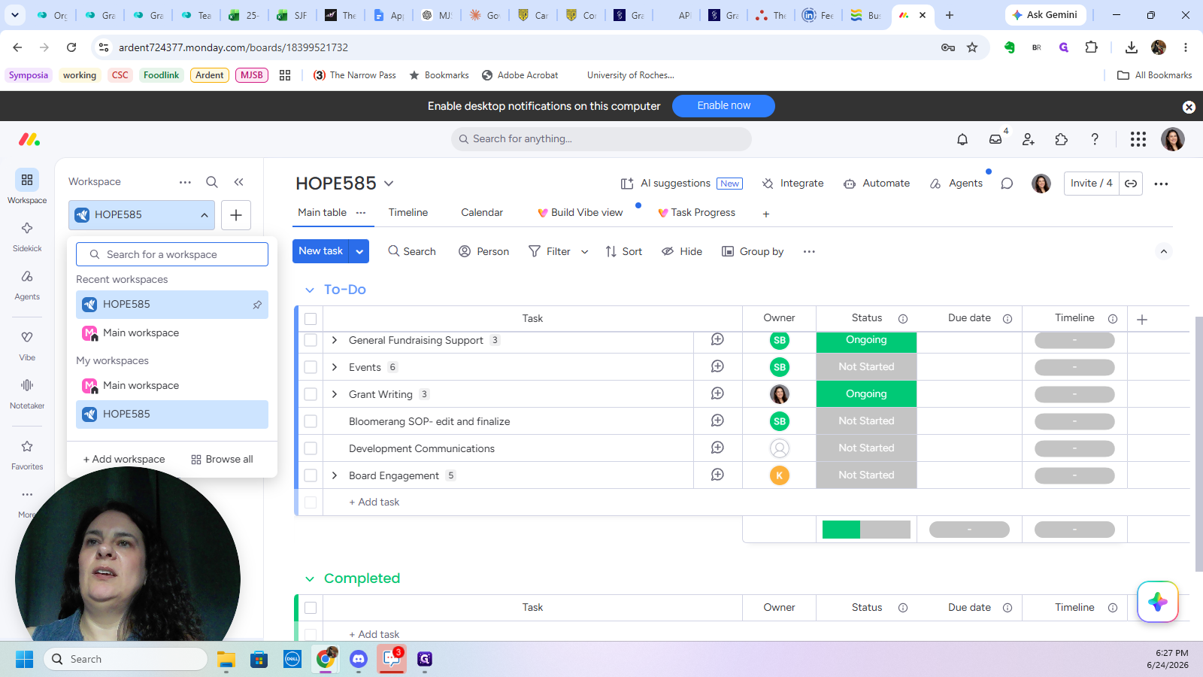Open Vibe in the left sidebar
The width and height of the screenshot is (1203, 677).
[27, 345]
